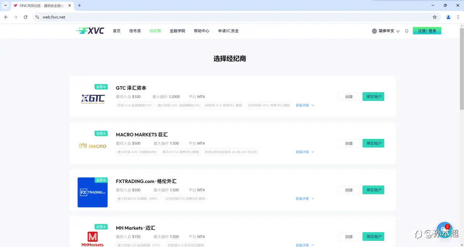464x247 pixels.
Task: Open the notification bell icon
Action: pyautogui.click(x=407, y=31)
